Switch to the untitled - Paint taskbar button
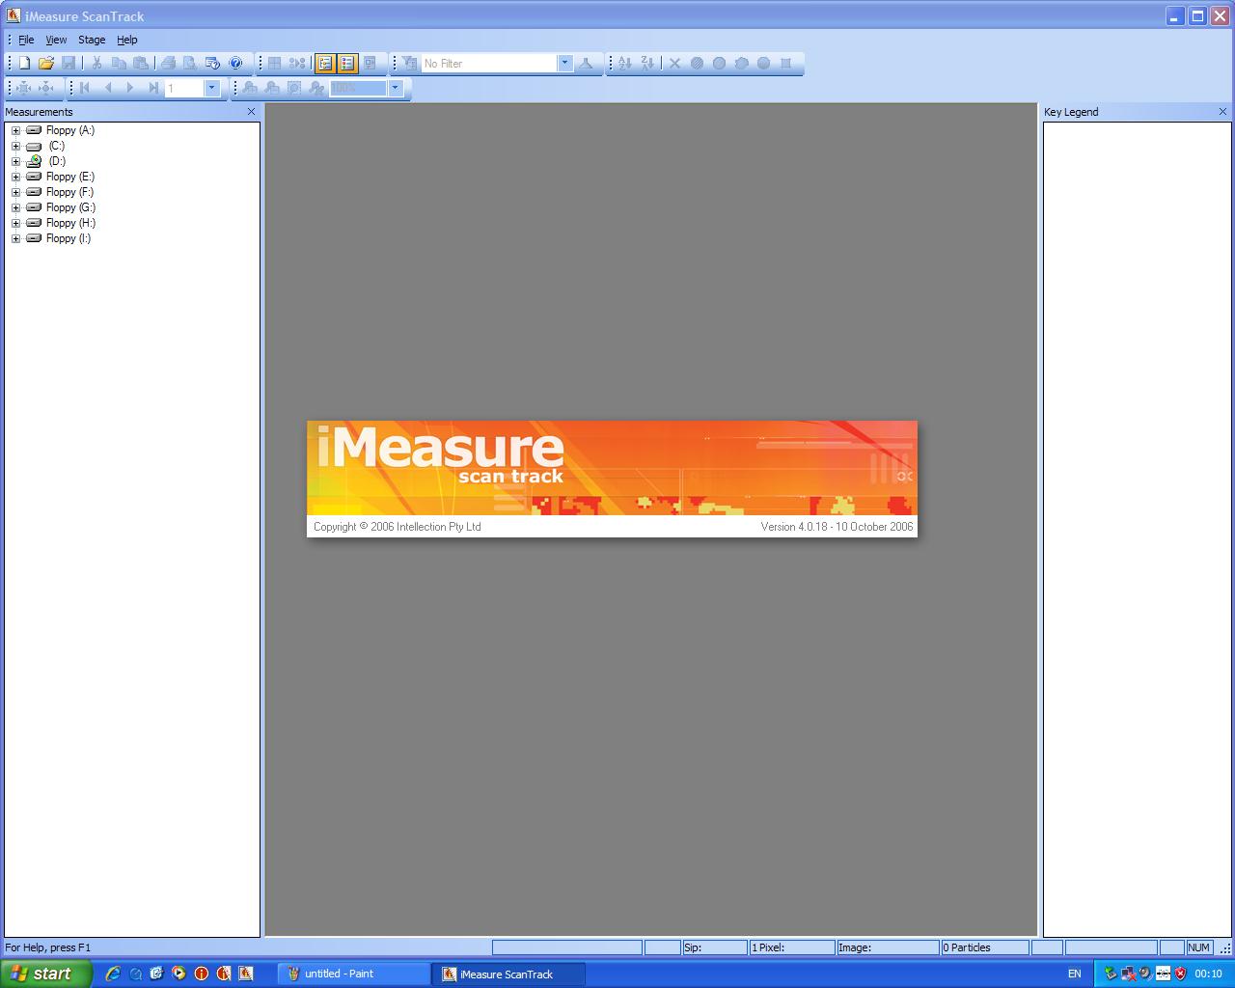 tap(354, 974)
